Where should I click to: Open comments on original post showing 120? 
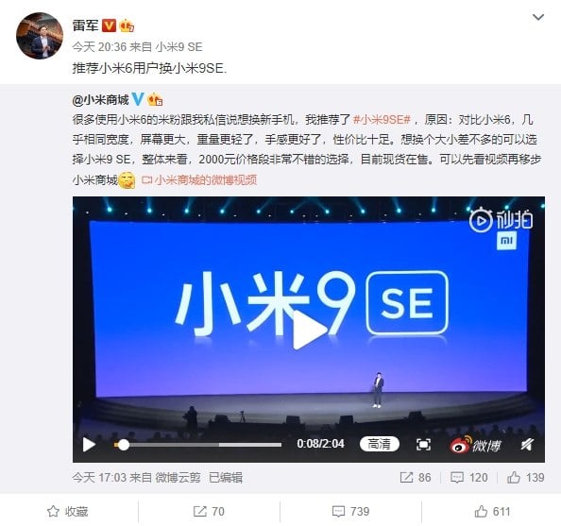tap(469, 477)
